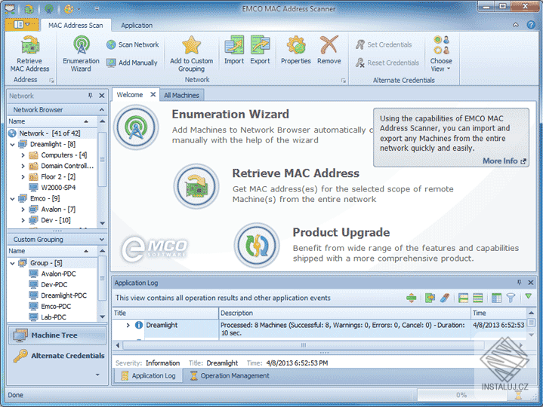Pin the Application Log panel
Viewport: 543px width, 407px height.
[519, 283]
